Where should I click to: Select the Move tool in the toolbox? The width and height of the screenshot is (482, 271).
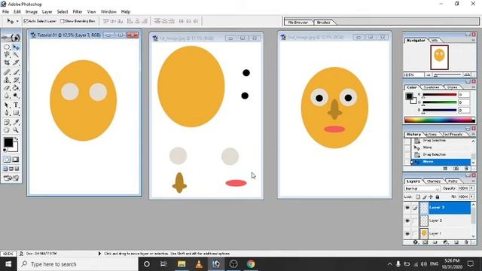16,47
